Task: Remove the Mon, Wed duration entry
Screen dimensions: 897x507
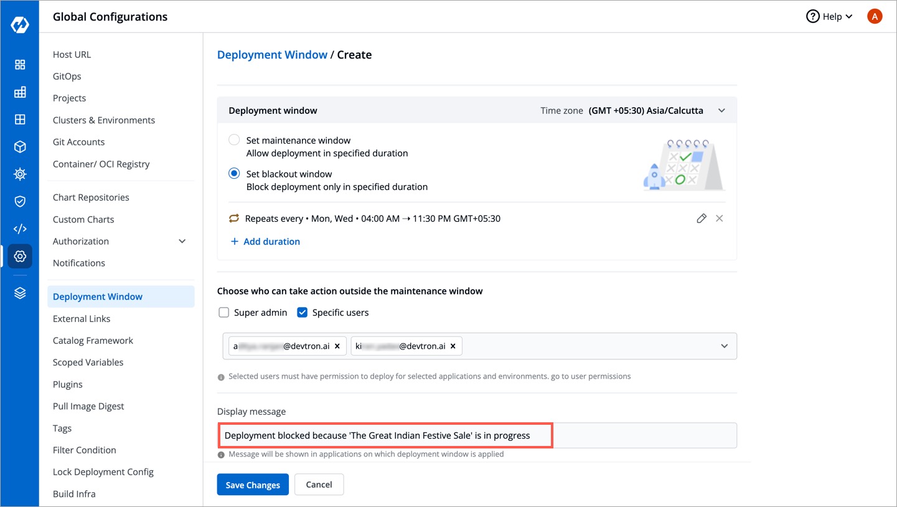Action: coord(720,219)
